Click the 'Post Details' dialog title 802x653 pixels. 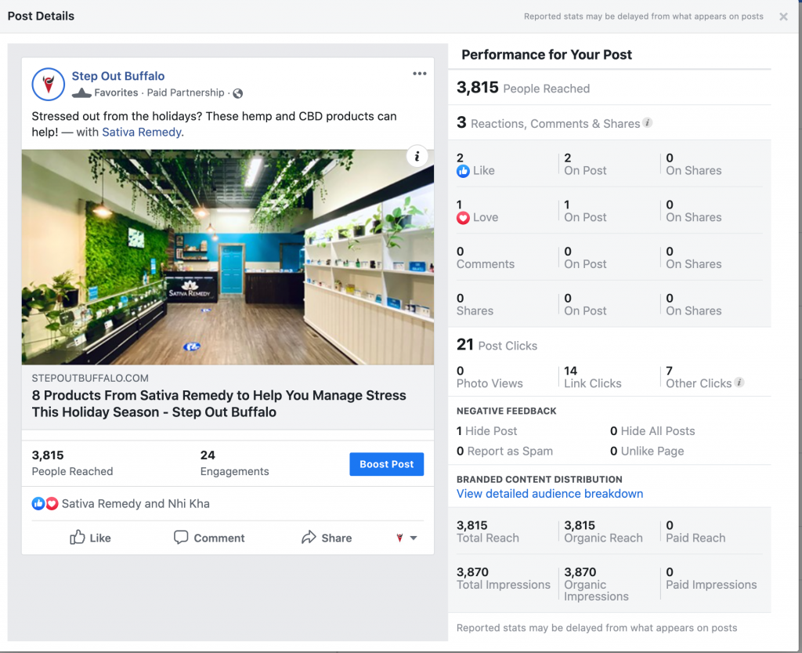(x=41, y=16)
